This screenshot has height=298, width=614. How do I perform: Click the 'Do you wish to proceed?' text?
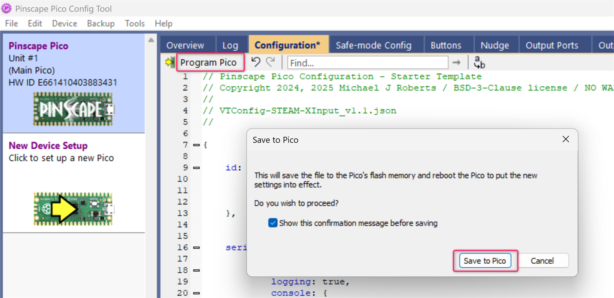pos(296,203)
